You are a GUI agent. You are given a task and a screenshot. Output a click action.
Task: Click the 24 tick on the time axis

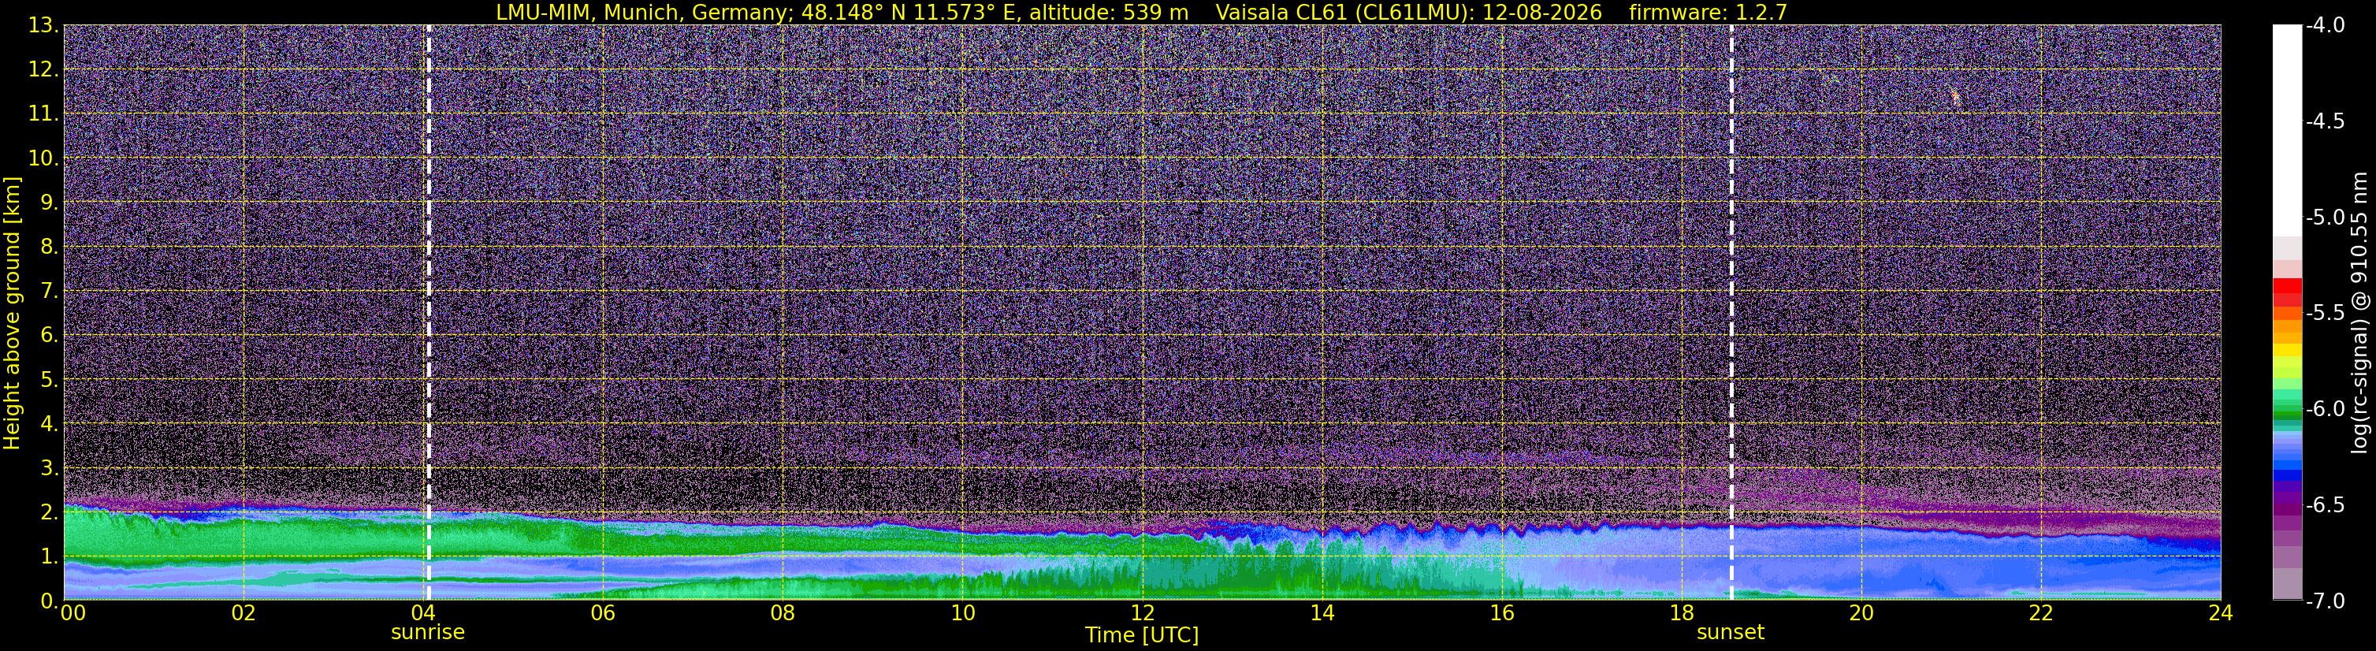[x=2220, y=613]
